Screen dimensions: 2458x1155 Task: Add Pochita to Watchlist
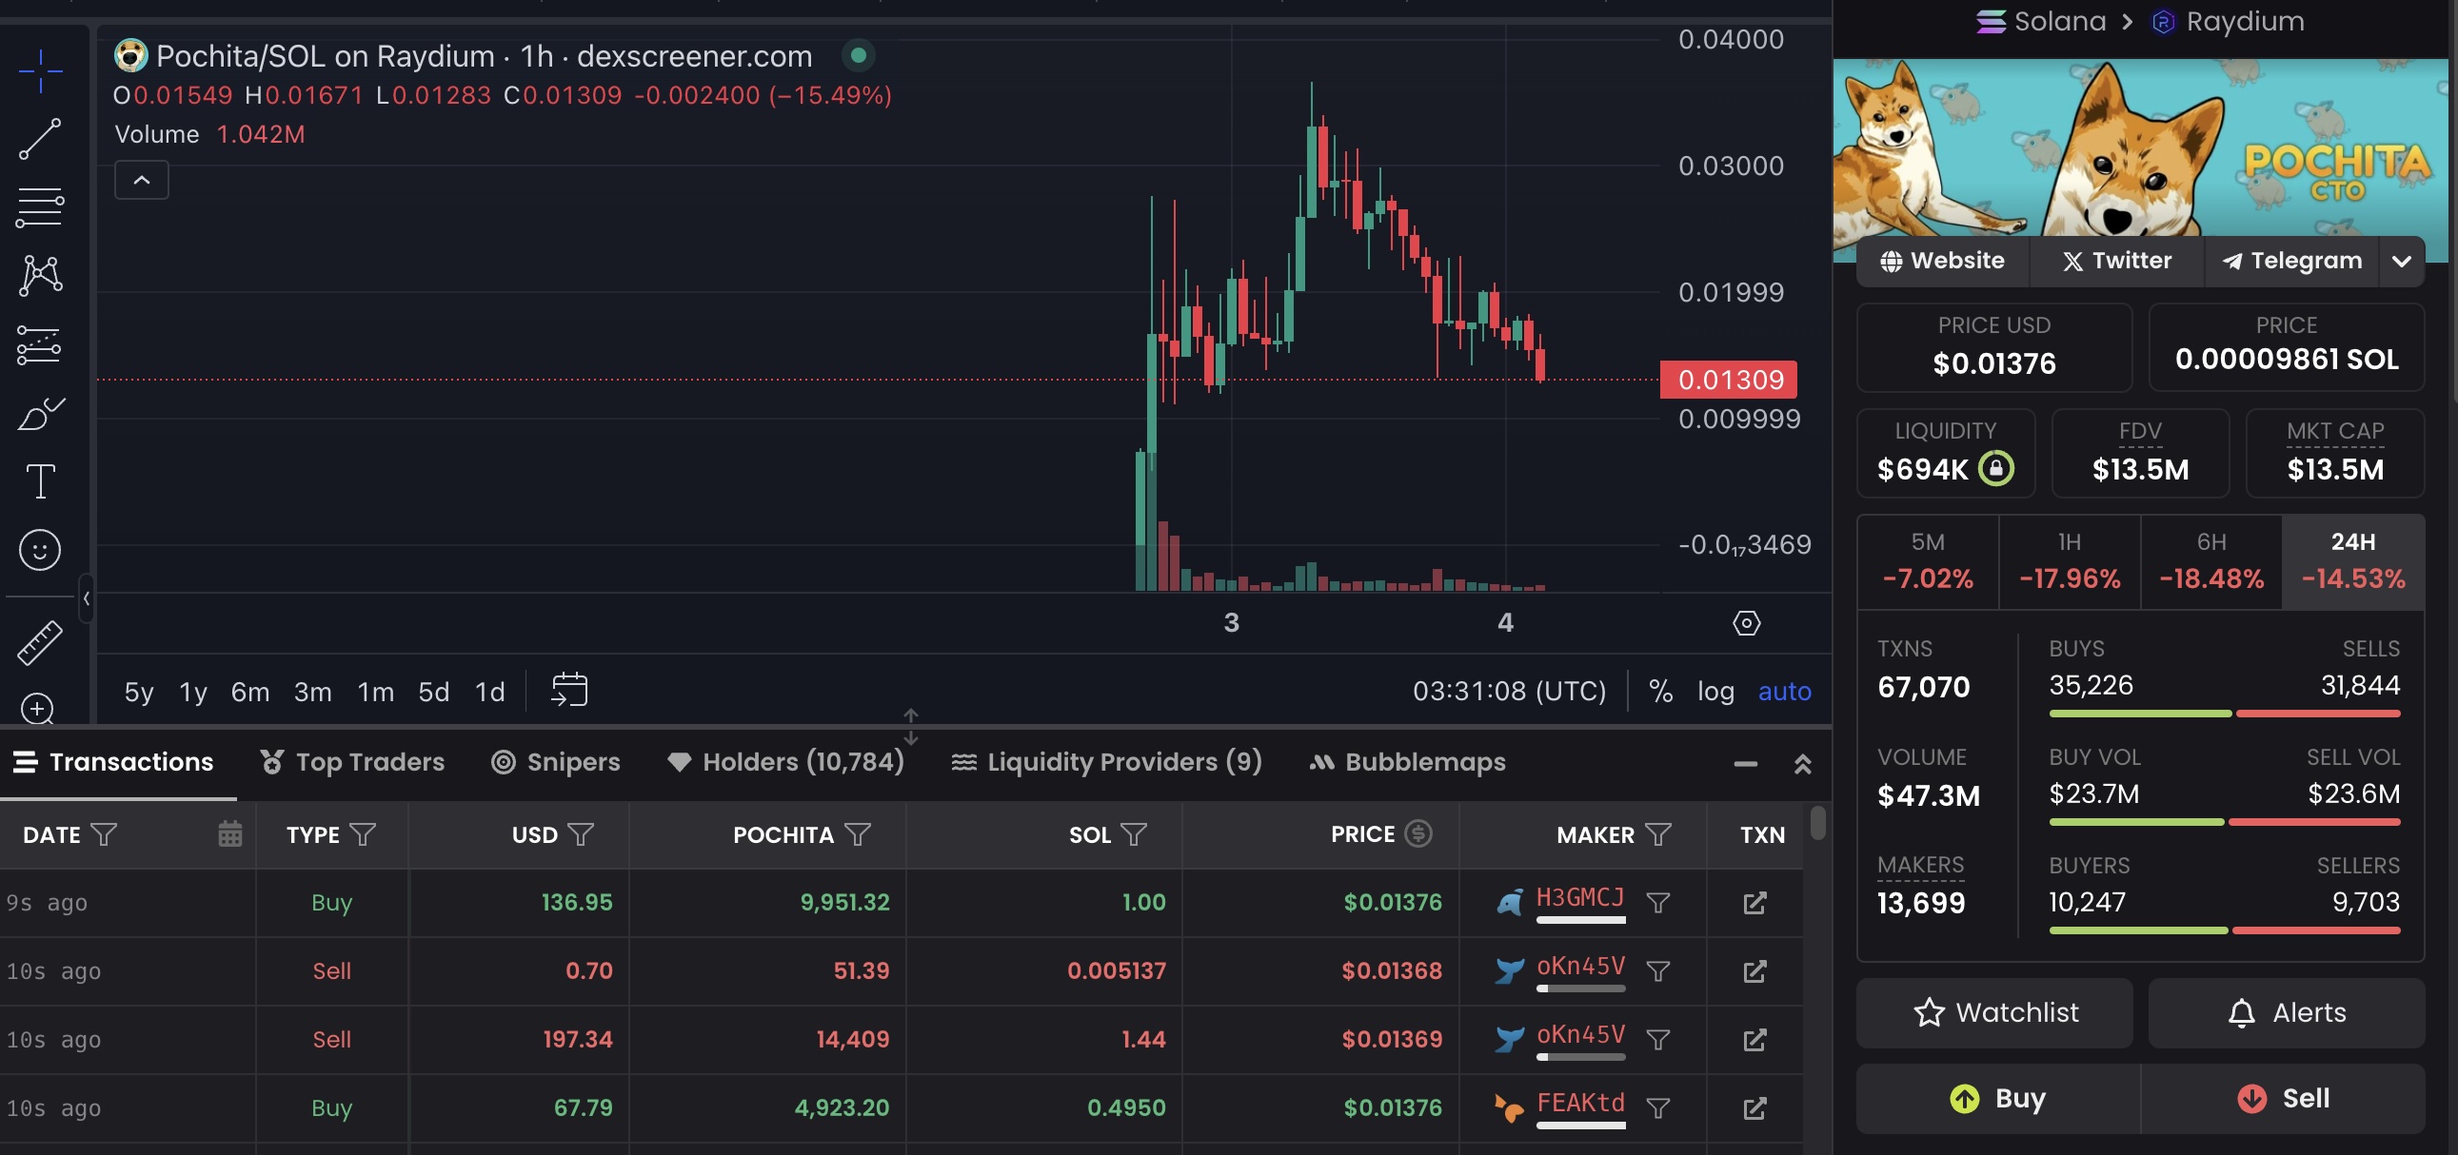pyautogui.click(x=1994, y=1012)
